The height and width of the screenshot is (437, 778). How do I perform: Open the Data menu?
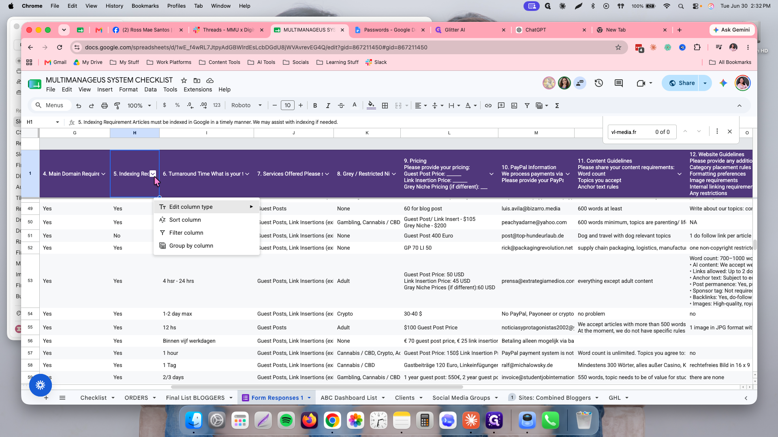pos(150,89)
